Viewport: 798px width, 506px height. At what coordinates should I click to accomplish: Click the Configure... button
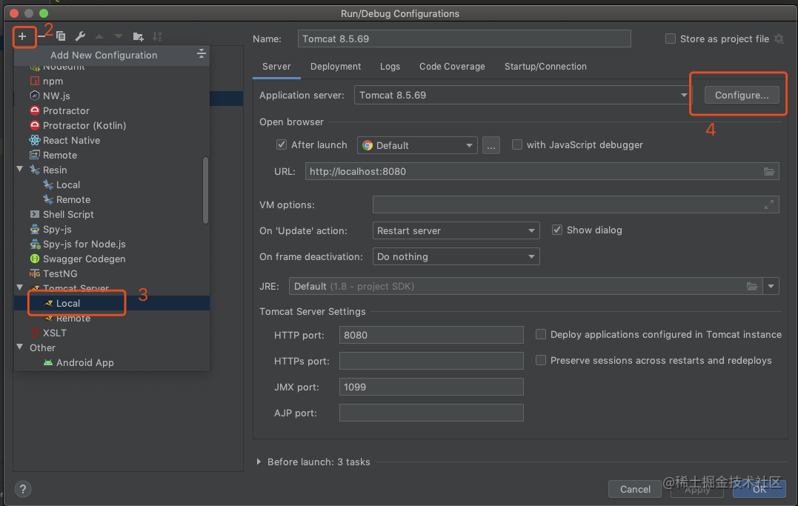click(x=742, y=95)
